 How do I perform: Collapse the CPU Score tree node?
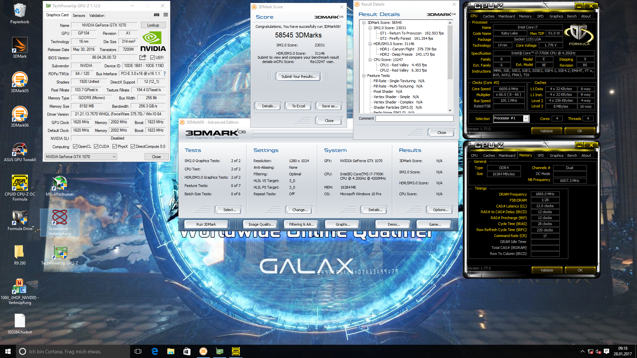point(370,60)
